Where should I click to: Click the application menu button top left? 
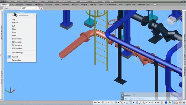tap(2, 1)
